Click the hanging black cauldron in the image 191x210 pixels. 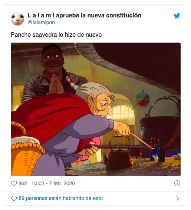tap(160, 127)
